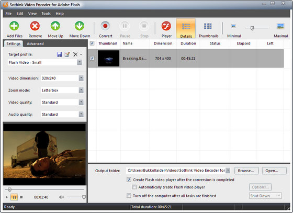Expand the Output folder path dropdown
Screen dimensions: 293x213
tap(228, 171)
